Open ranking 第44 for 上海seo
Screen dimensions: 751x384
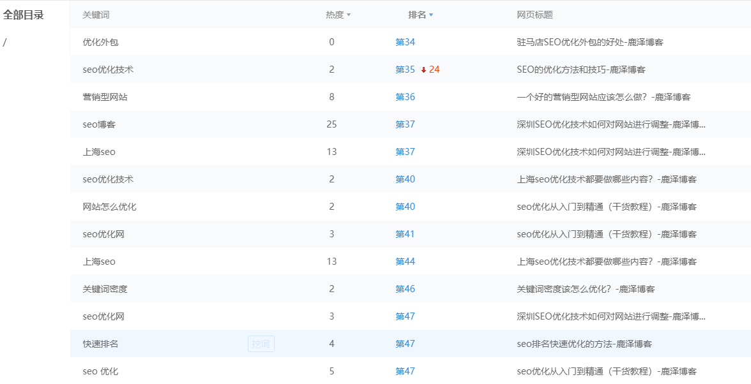(x=405, y=262)
